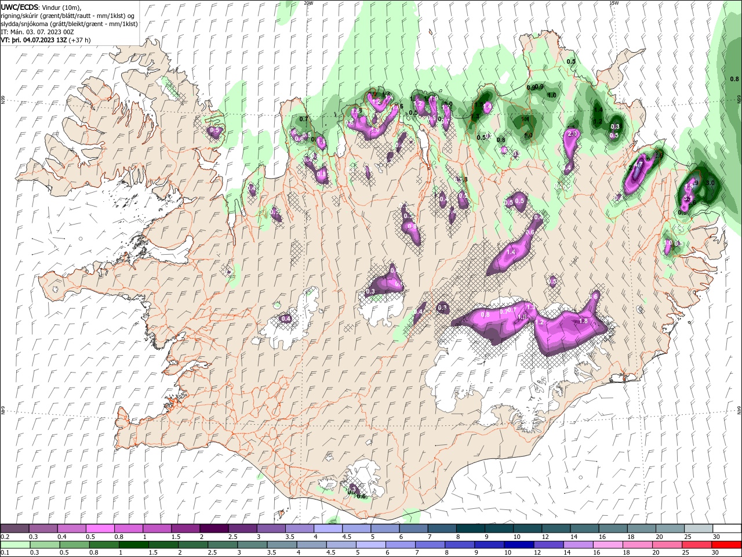Pick the white 30 snow legend swatch
The width and height of the screenshot is (742, 557).
(x=726, y=528)
